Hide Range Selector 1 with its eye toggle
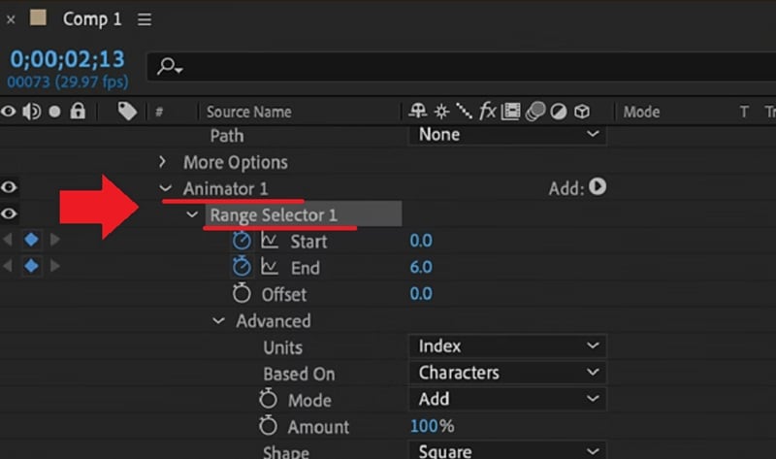The height and width of the screenshot is (459, 776). 9,213
